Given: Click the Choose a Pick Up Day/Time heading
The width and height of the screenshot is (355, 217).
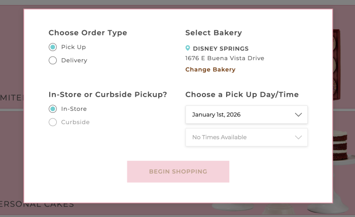Looking at the screenshot, I should click(x=242, y=95).
